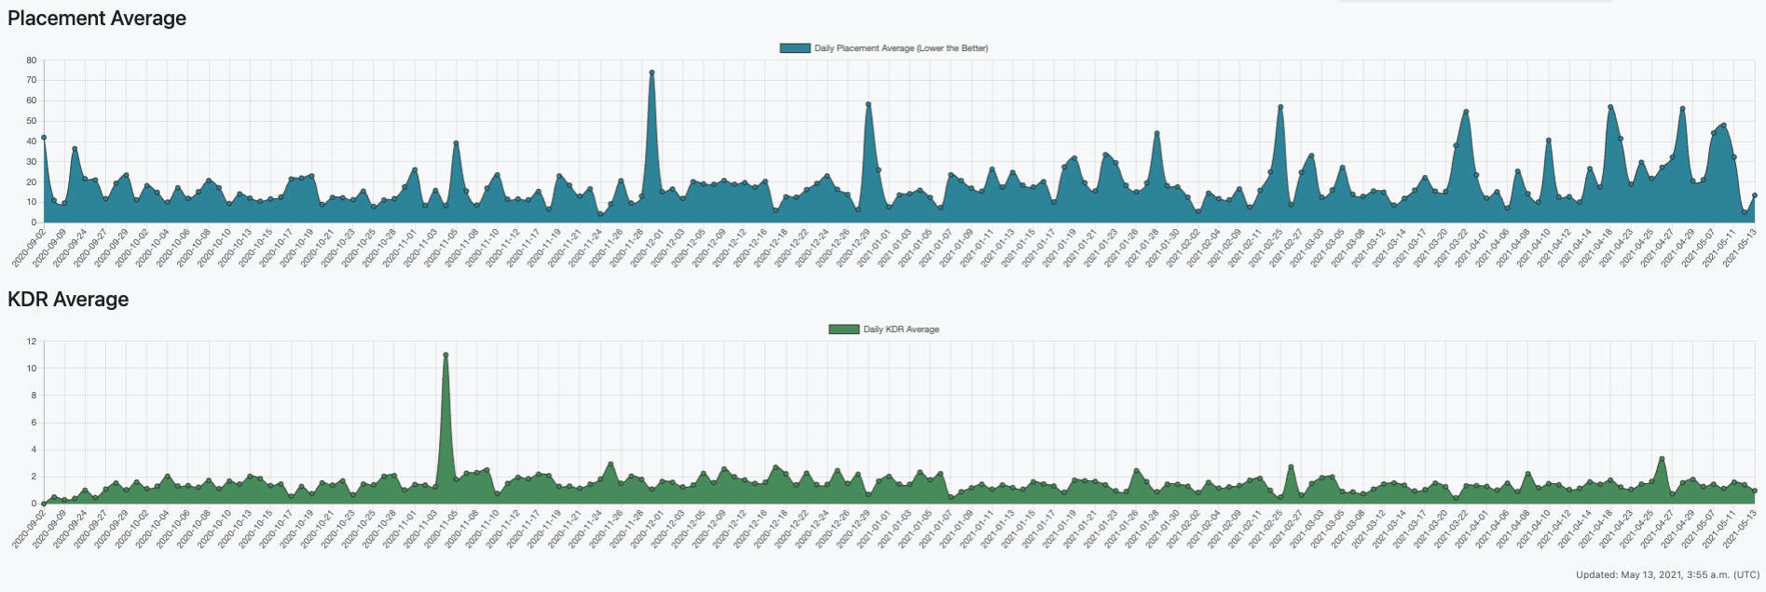Select placement peak near 58 in late December 2020

pos(869,104)
